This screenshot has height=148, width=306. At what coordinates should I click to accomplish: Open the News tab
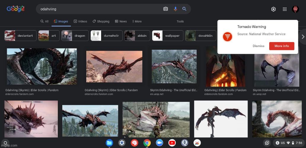(121, 21)
